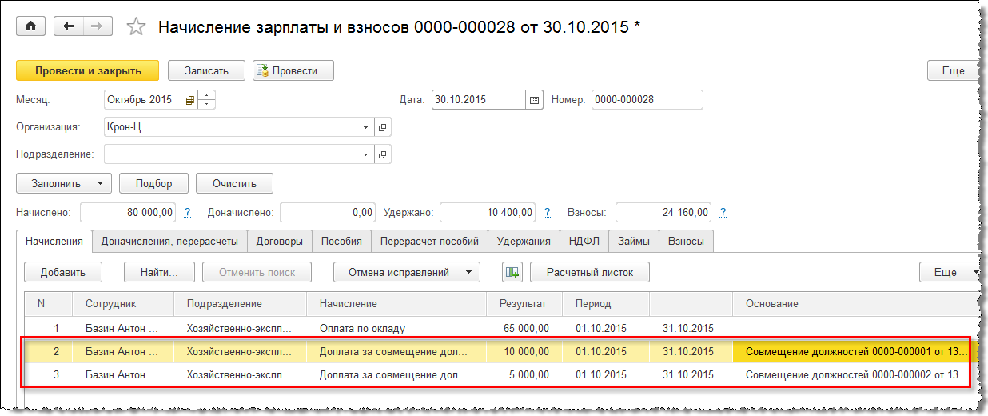
Task: Open the Отмена исправлений dropdown
Action: click(406, 272)
